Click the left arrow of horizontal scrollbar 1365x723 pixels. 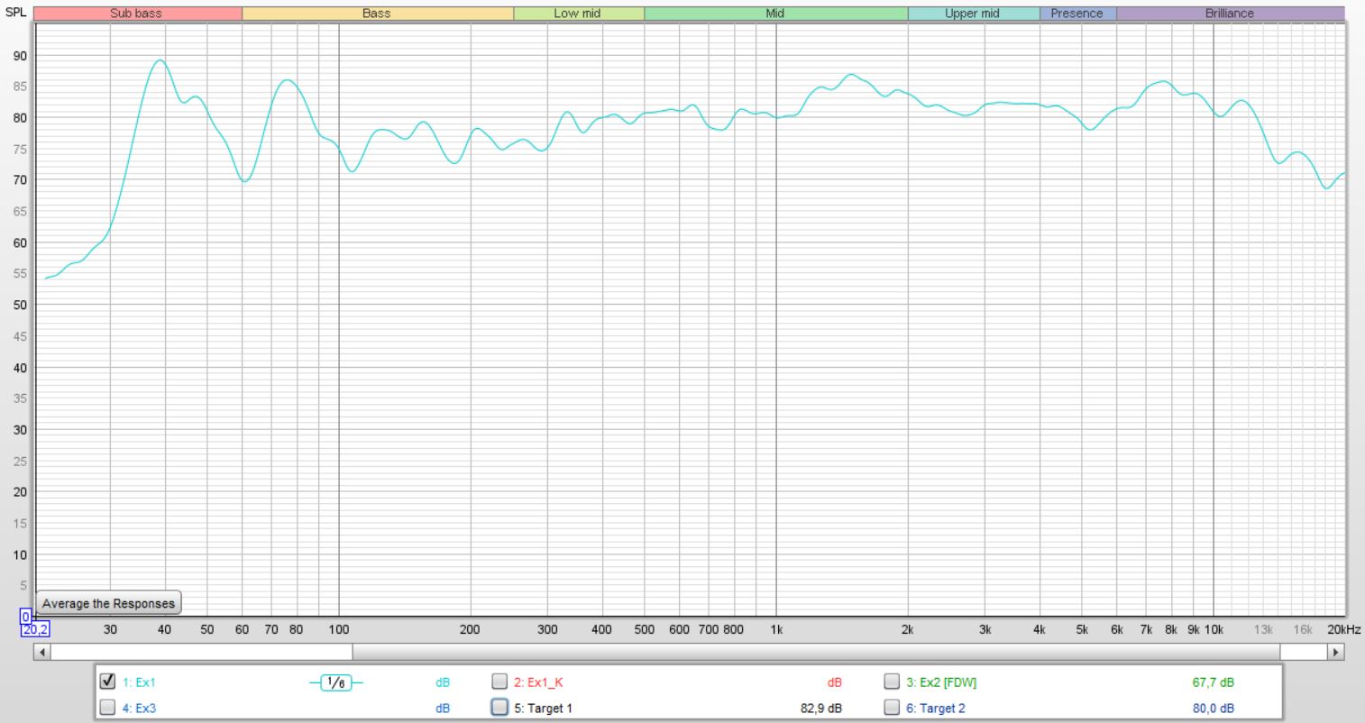click(x=41, y=651)
